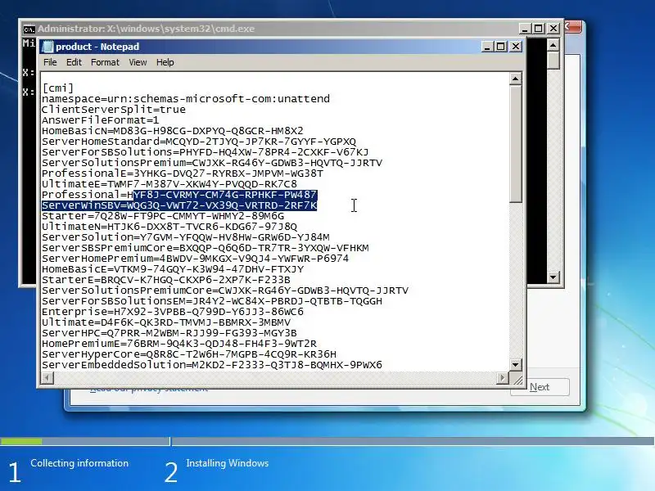Open the Format menu in Notepad
This screenshot has height=491, width=655.
(x=105, y=62)
